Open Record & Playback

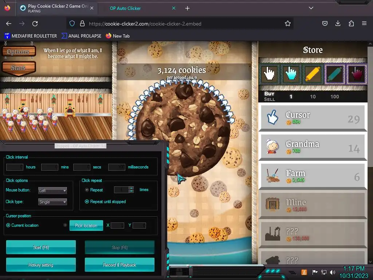[119, 265]
